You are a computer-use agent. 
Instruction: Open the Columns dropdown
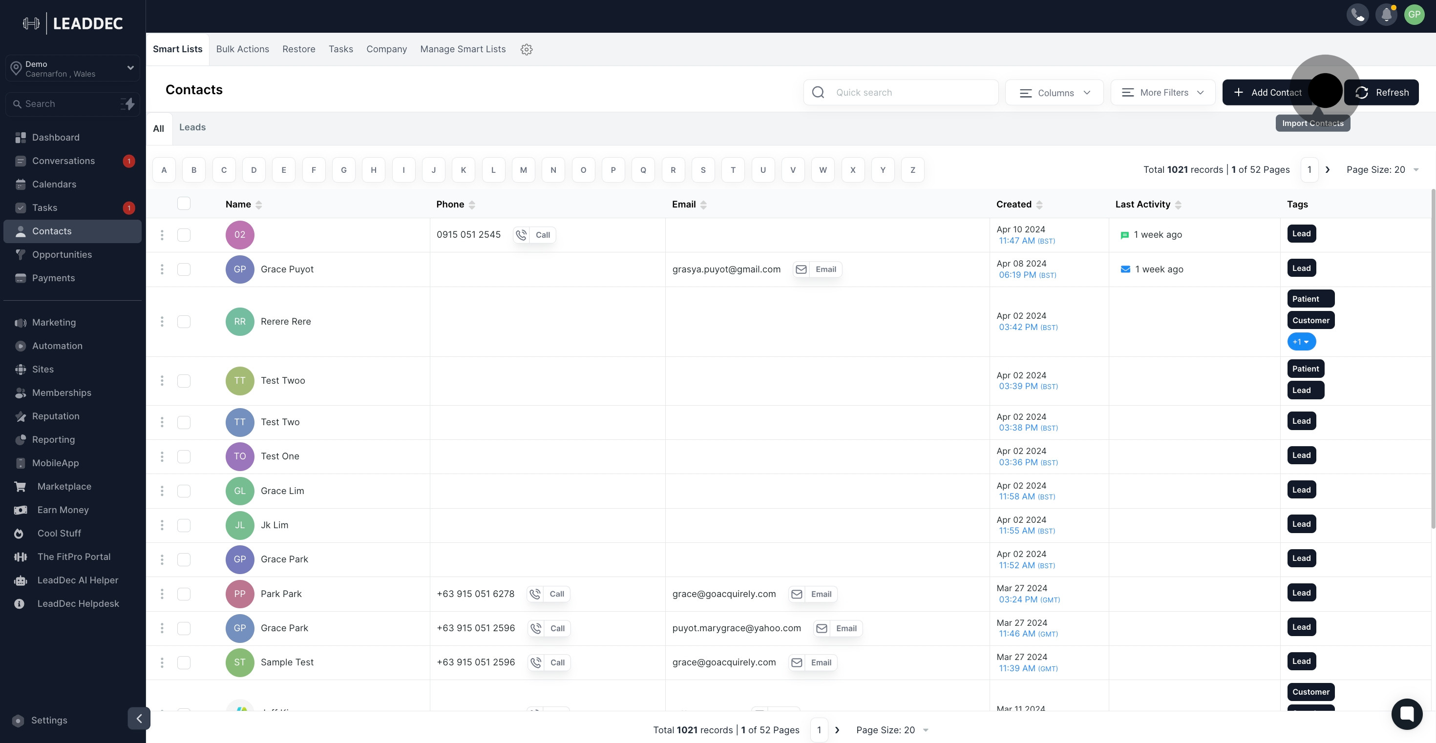point(1054,92)
